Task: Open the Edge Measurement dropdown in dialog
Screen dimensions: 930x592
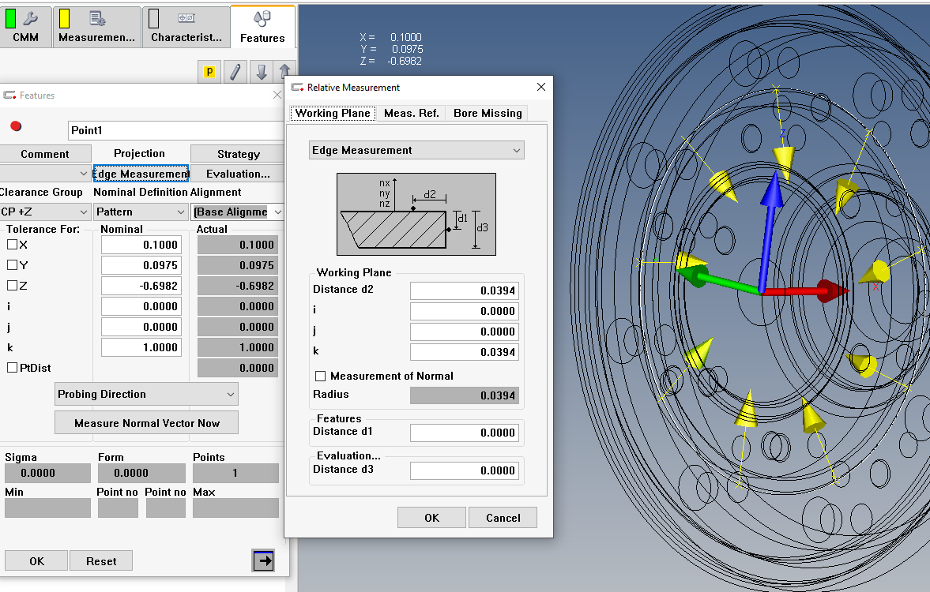Action: click(416, 150)
